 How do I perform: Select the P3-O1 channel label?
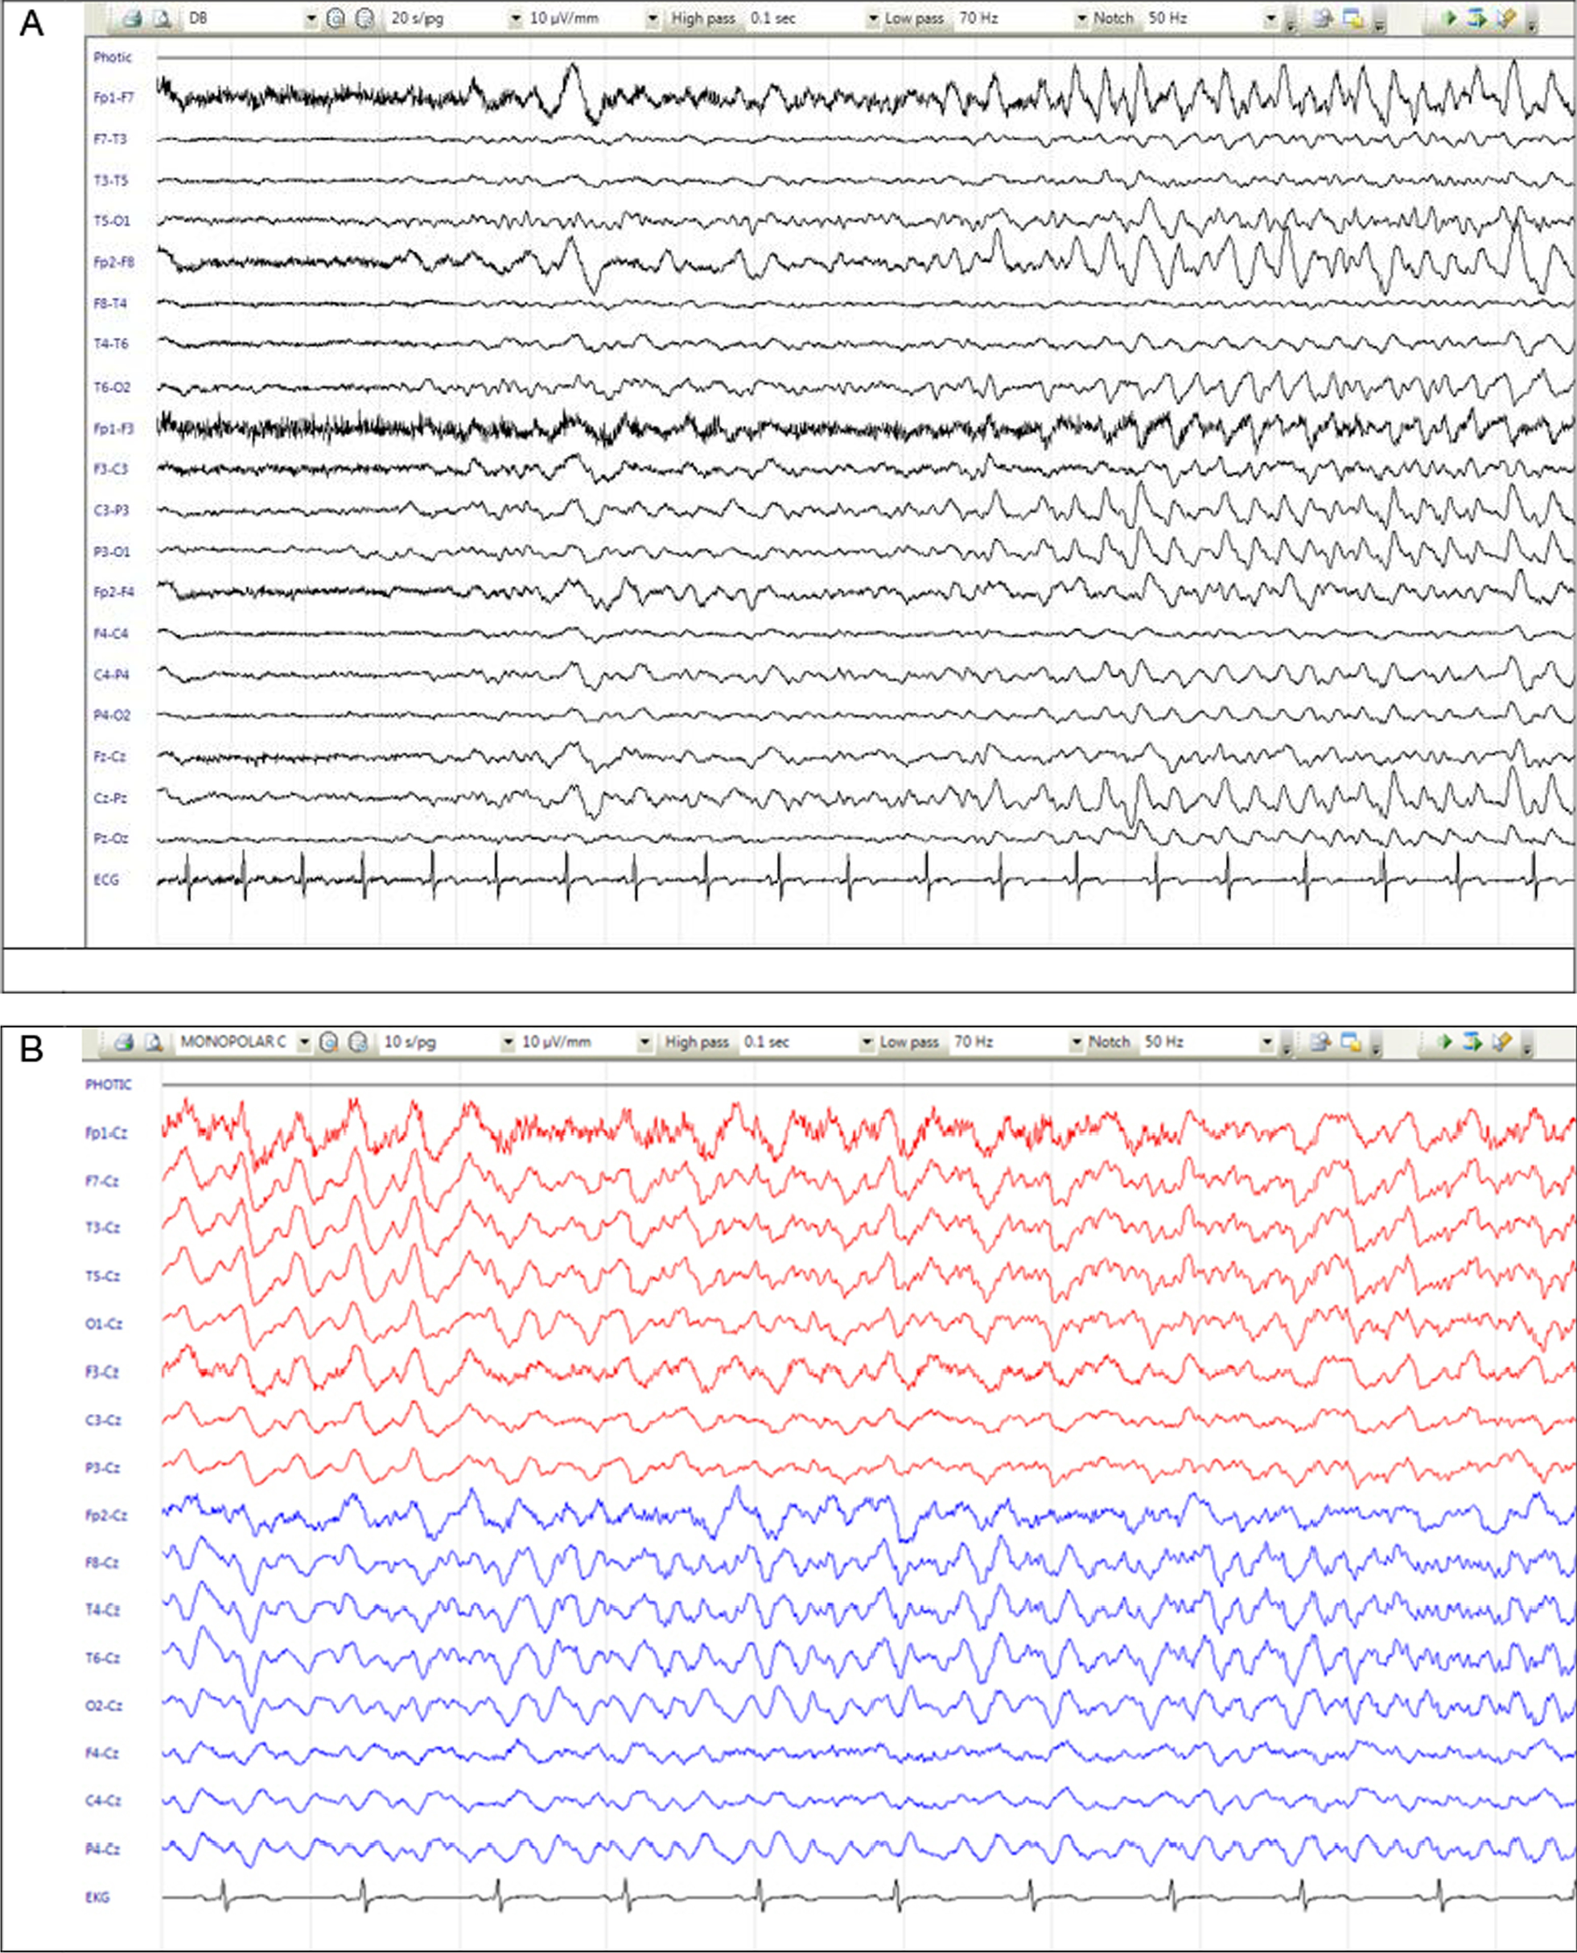(x=112, y=552)
